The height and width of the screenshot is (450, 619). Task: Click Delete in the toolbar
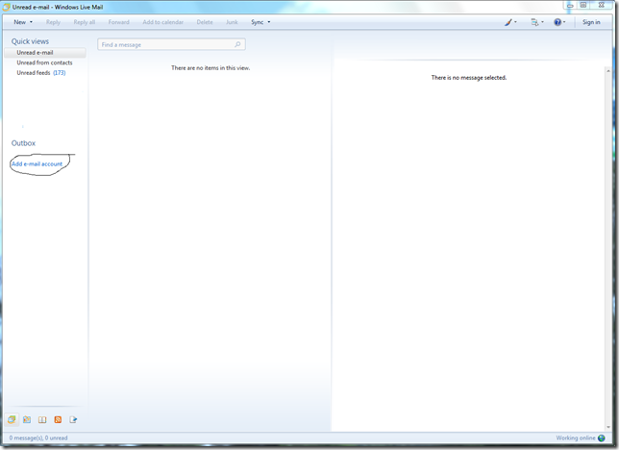click(205, 22)
